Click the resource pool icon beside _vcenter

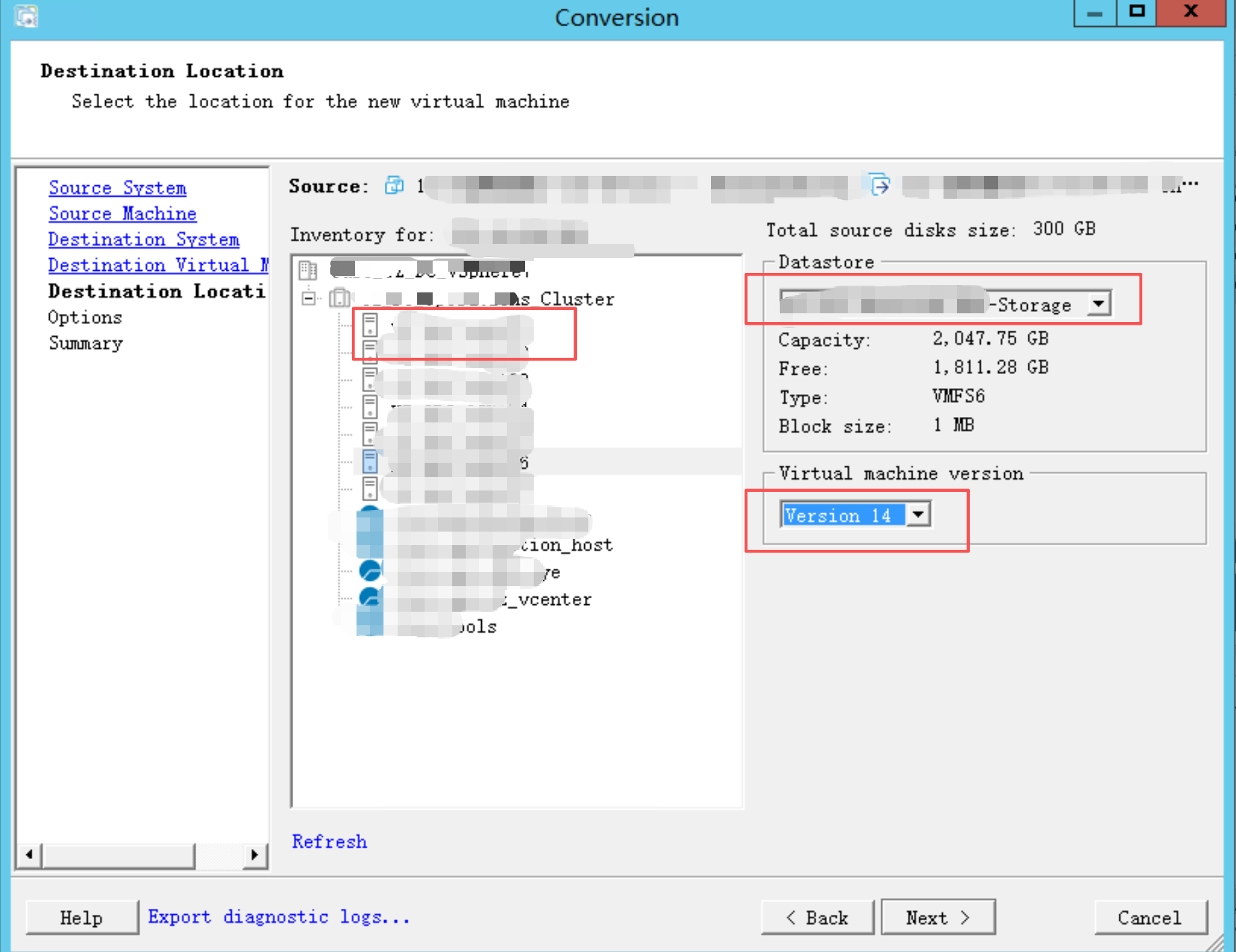tap(370, 598)
